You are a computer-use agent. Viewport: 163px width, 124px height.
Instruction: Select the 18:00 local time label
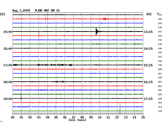[8, 82]
